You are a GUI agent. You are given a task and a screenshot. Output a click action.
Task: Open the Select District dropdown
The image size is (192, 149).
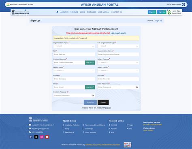[118, 71]
